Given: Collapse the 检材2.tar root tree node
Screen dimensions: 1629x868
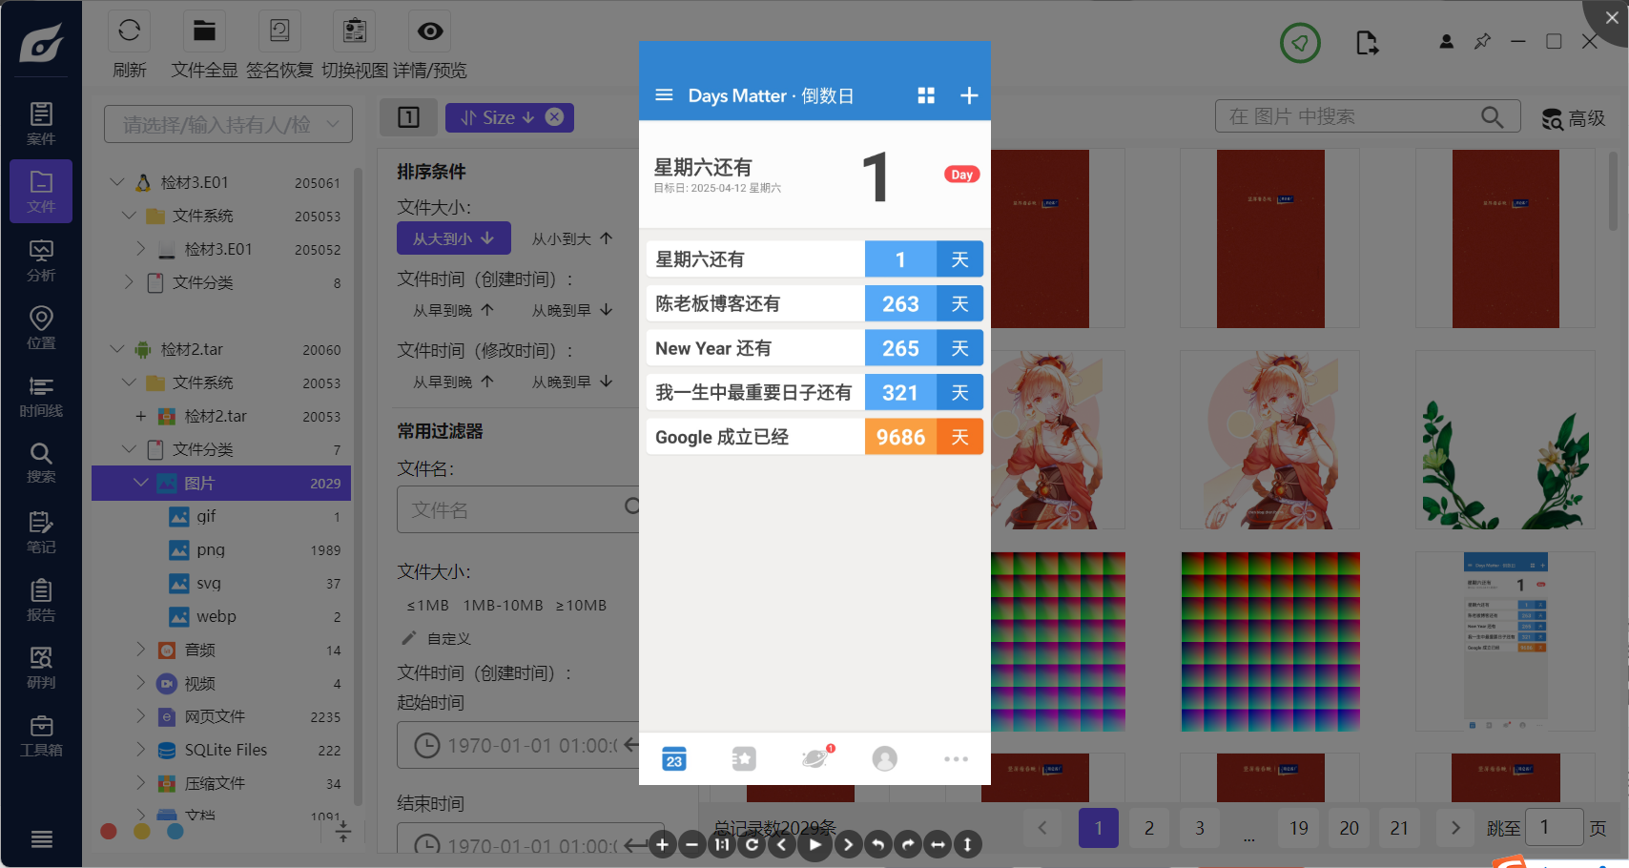Looking at the screenshot, I should 116,348.
